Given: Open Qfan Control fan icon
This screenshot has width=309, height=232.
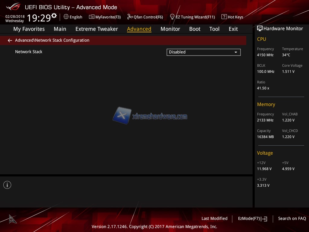Looking at the screenshot, I should click(130, 17).
